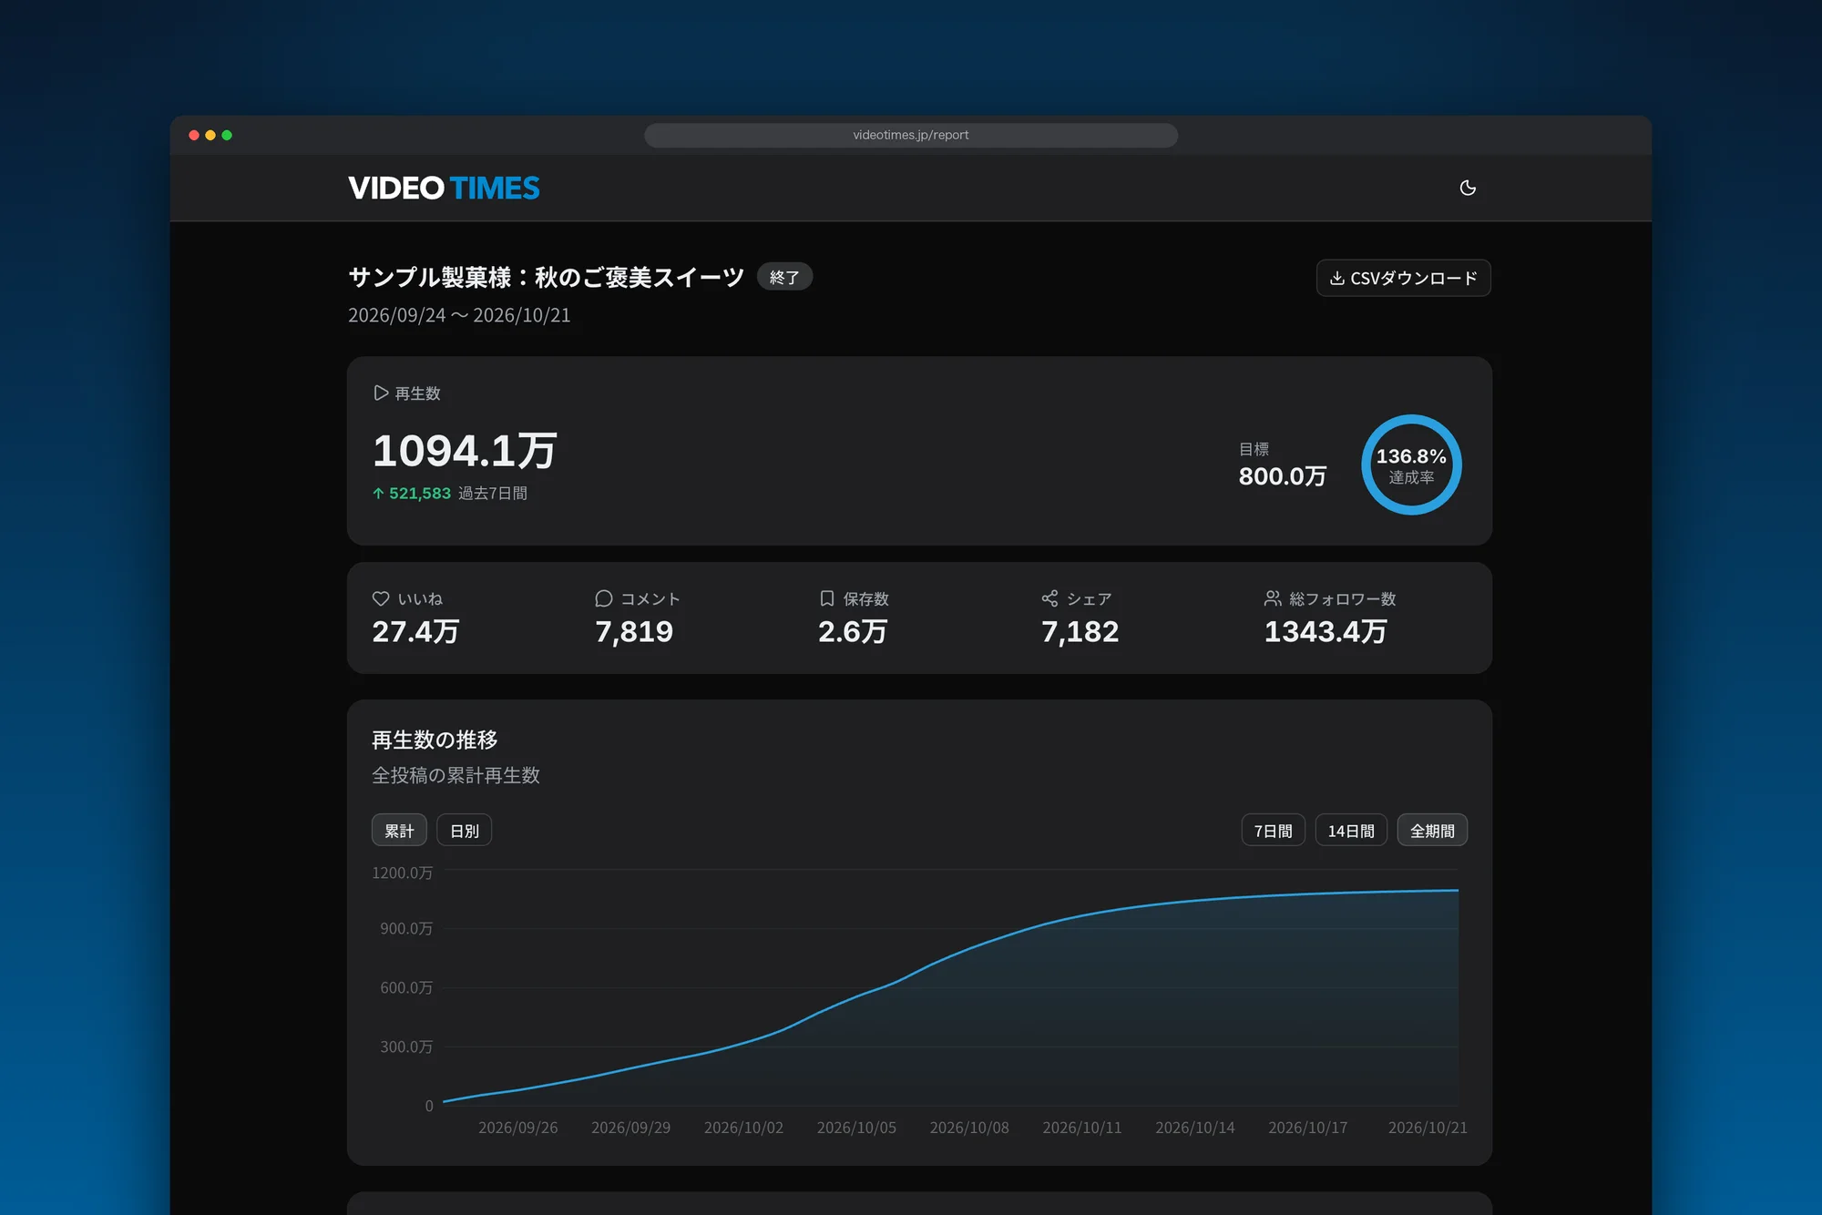Switch the chart to 日別 view
This screenshot has height=1215, width=1822.
coord(465,830)
